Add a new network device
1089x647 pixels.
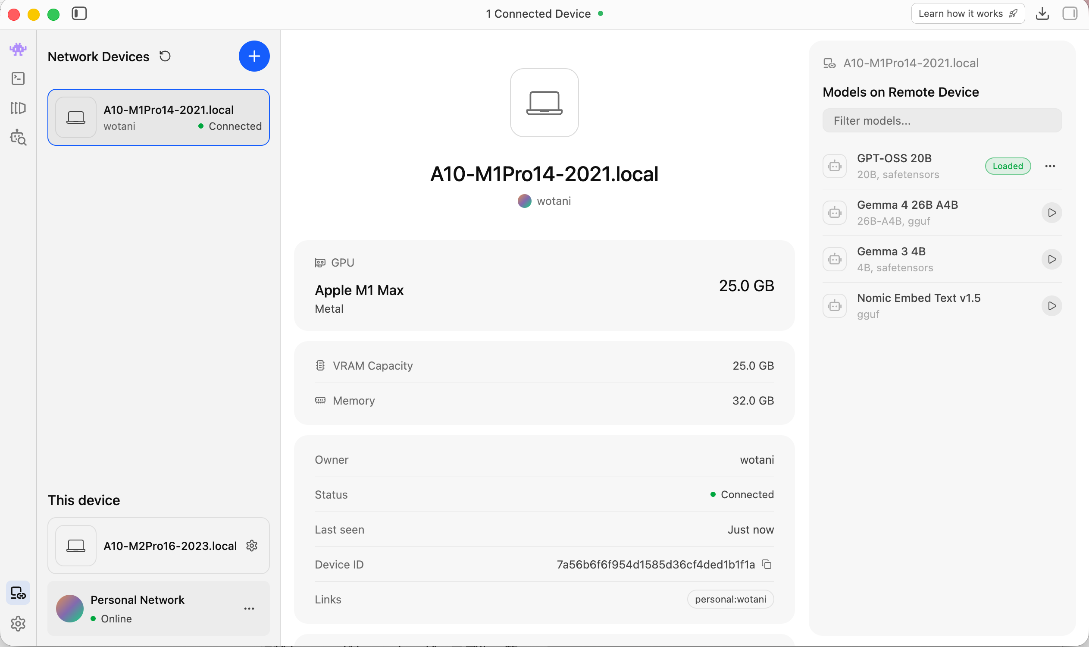click(254, 56)
